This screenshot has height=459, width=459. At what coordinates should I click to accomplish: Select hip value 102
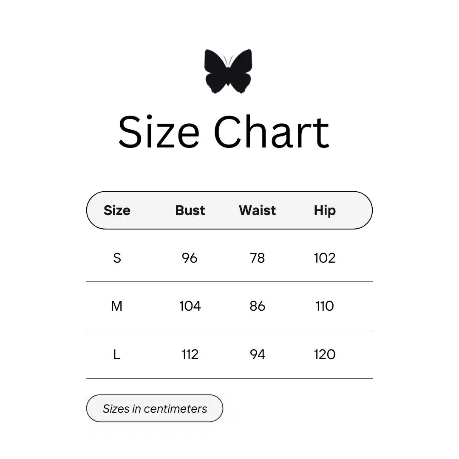pos(325,258)
